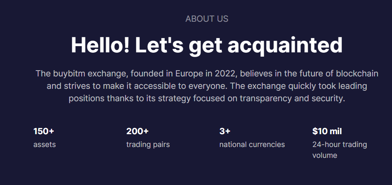Click the word "security" ending the paragraph
Viewport: 392px width, 185px height.
point(328,98)
